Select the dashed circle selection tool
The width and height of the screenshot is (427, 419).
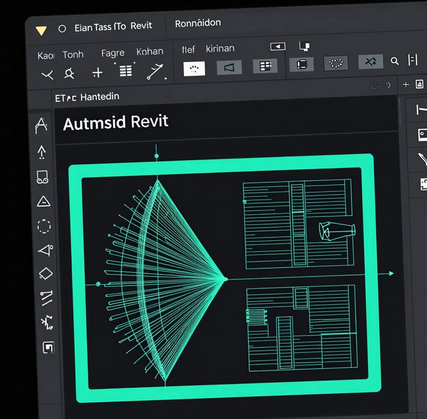click(x=44, y=226)
